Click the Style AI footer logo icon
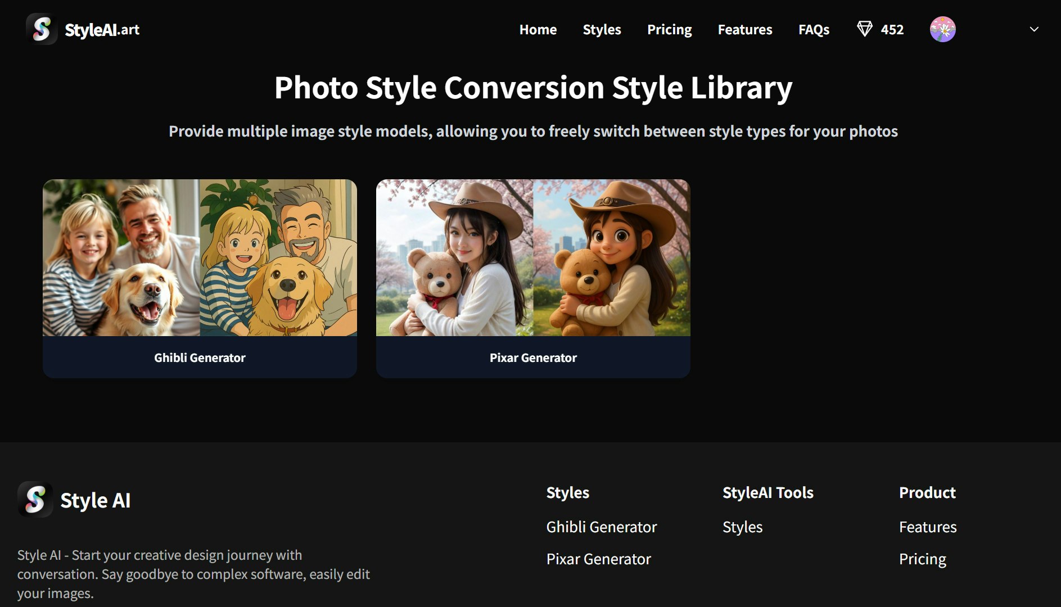This screenshot has width=1061, height=607. tap(35, 499)
